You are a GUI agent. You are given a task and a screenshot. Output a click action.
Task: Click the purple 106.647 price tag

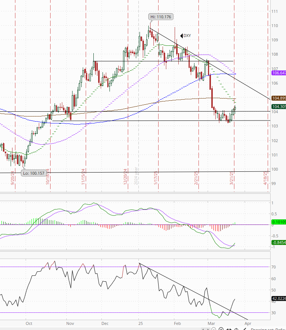[x=279, y=73]
